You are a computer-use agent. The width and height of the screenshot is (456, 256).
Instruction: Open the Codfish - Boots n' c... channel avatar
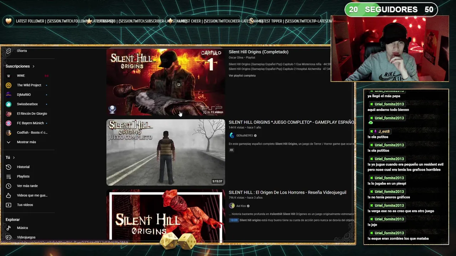[9, 133]
